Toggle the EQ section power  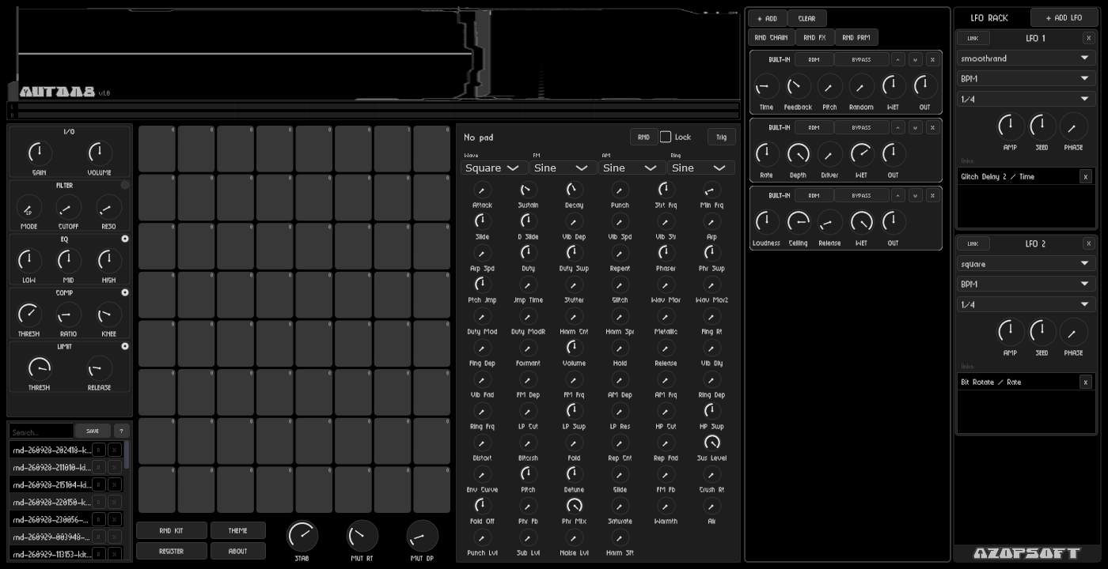(125, 239)
